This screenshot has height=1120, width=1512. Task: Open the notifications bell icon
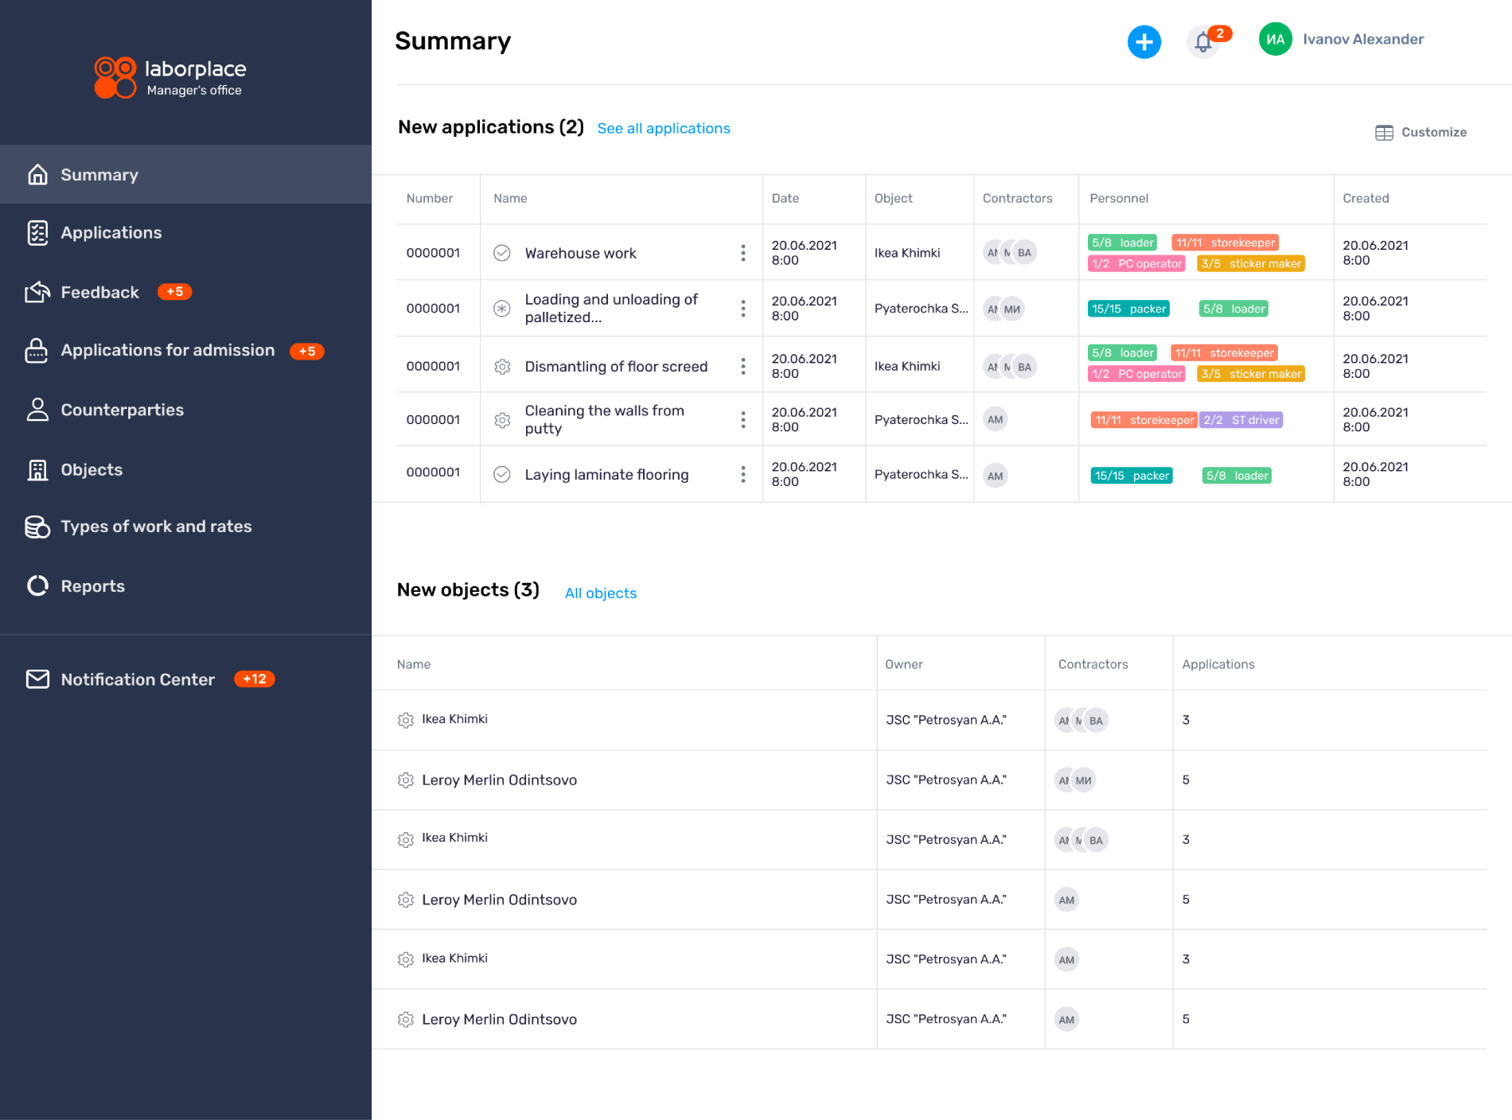(x=1203, y=42)
